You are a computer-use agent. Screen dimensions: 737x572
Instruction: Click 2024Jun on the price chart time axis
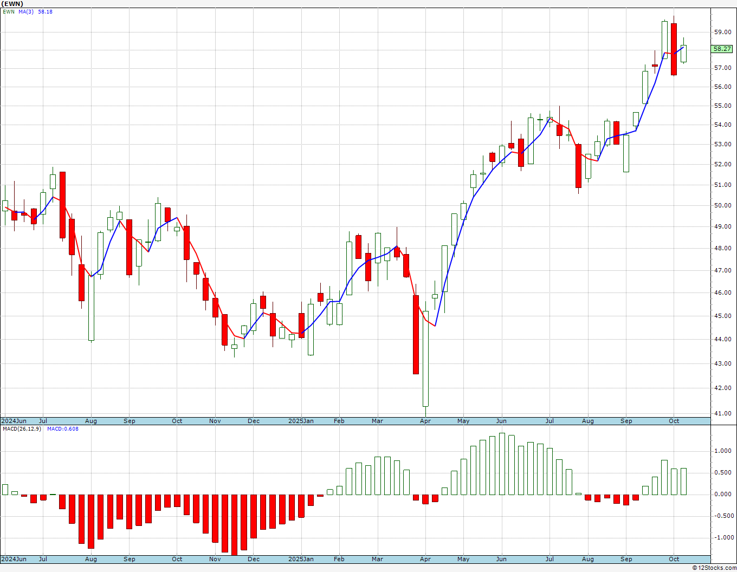point(14,421)
